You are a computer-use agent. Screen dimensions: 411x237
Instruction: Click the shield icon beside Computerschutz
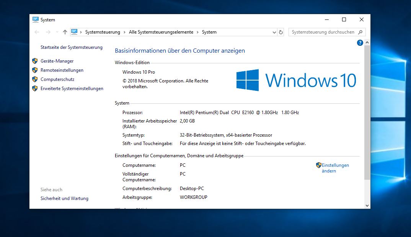(x=35, y=79)
